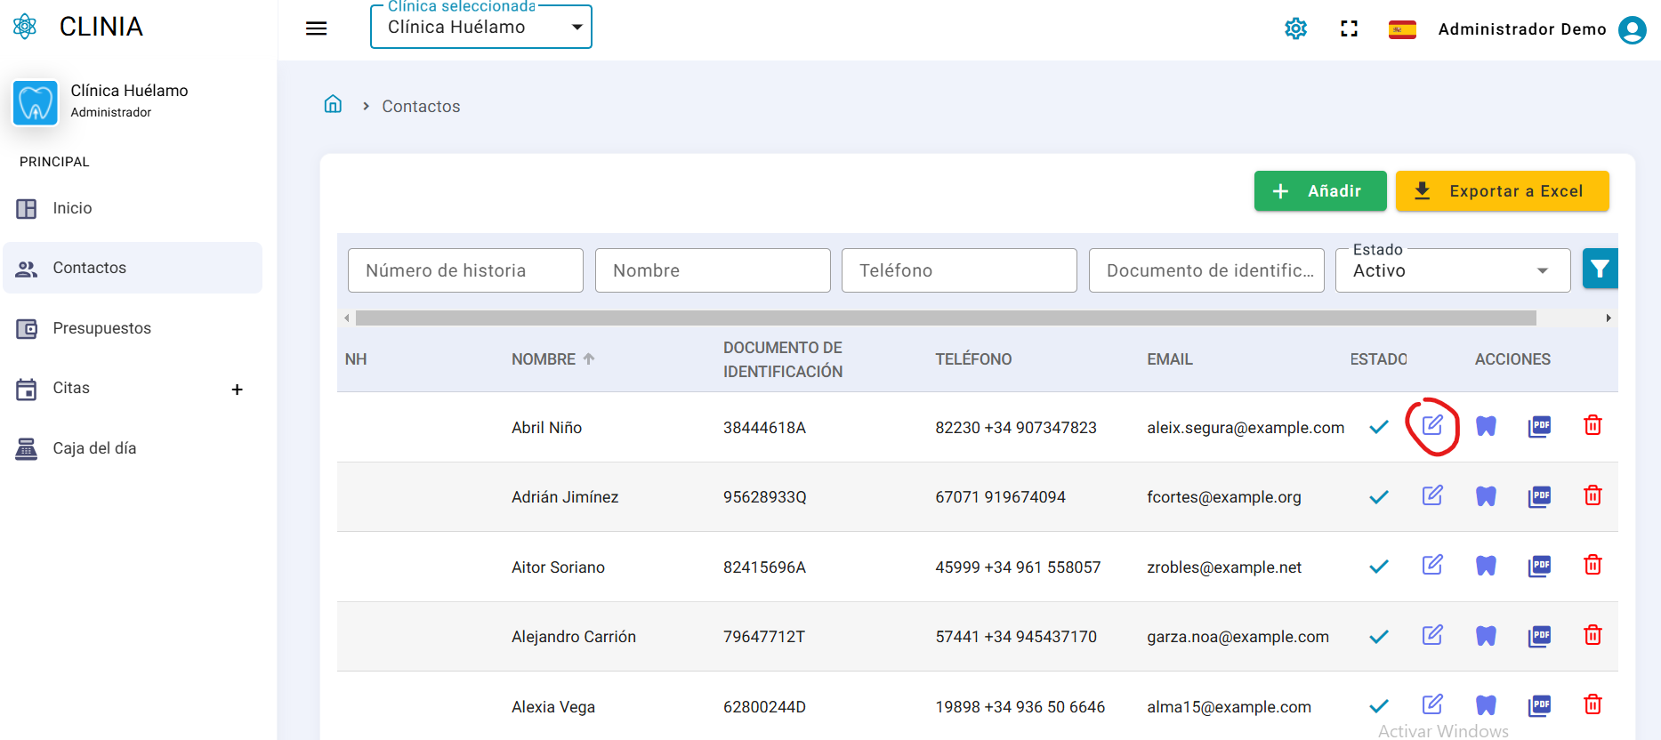Image resolution: width=1661 pixels, height=740 pixels.
Task: Delete contact Adrián Jimínez
Action: pyautogui.click(x=1592, y=495)
